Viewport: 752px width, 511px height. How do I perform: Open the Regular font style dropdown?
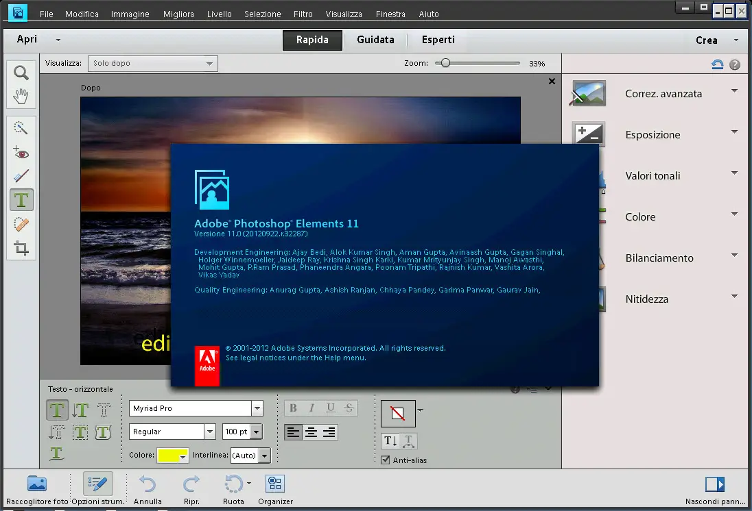(x=210, y=432)
